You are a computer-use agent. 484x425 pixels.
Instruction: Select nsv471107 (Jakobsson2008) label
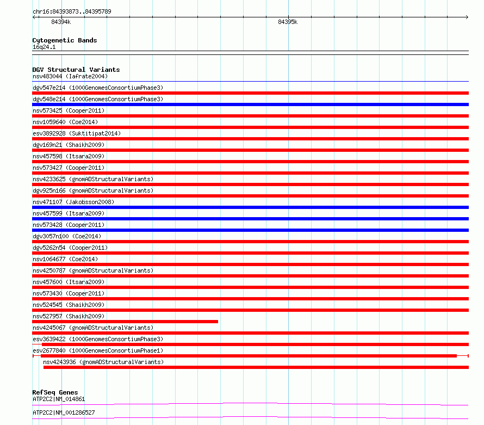(73, 202)
